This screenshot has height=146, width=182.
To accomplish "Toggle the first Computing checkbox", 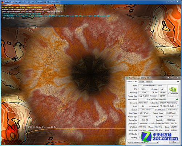I will coord(140,138).
